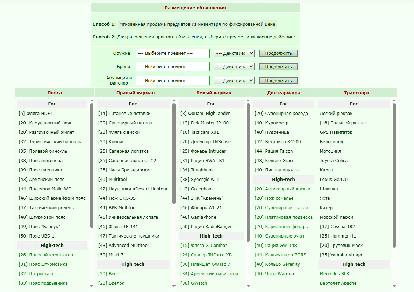Click Продолжить for Амуниция и транспорт row
Image resolution: width=414 pixels, height=292 pixels.
pyautogui.click(x=278, y=80)
